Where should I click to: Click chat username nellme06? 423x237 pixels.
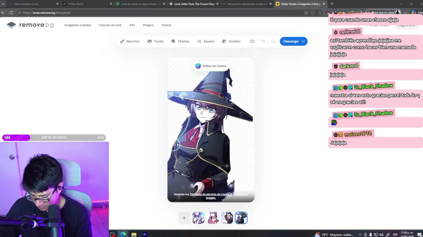click(x=350, y=32)
